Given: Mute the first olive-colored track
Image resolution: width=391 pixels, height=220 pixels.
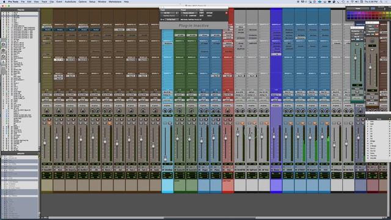Looking at the screenshot, I should (49, 123).
